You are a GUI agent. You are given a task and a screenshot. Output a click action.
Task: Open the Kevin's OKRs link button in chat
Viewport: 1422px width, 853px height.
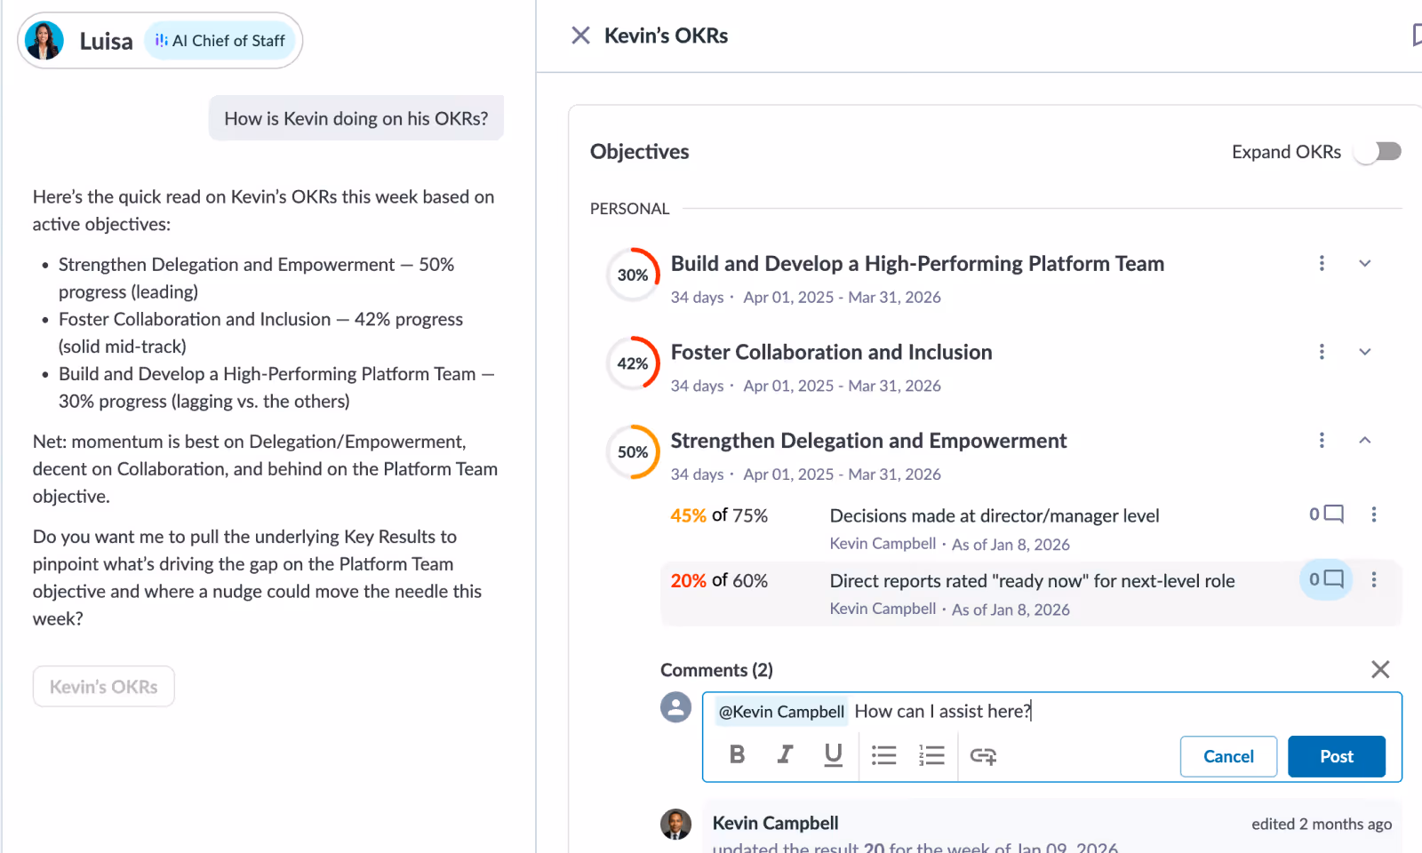click(x=104, y=687)
